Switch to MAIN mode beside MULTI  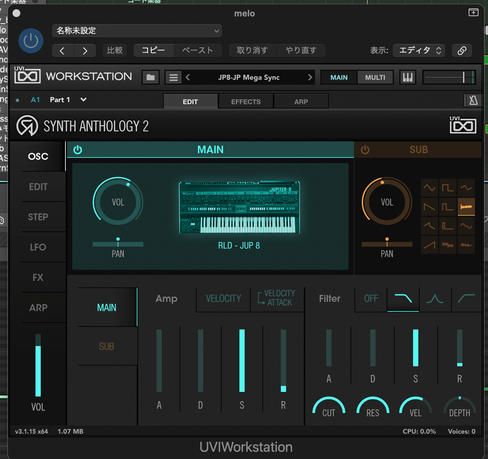point(339,77)
